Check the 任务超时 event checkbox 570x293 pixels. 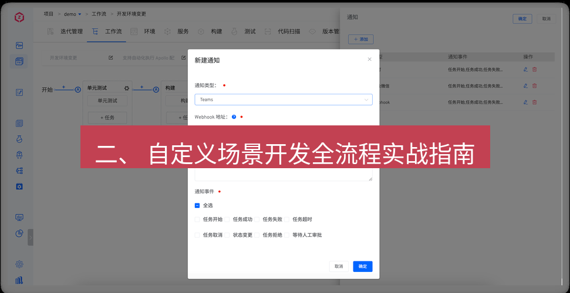click(287, 219)
